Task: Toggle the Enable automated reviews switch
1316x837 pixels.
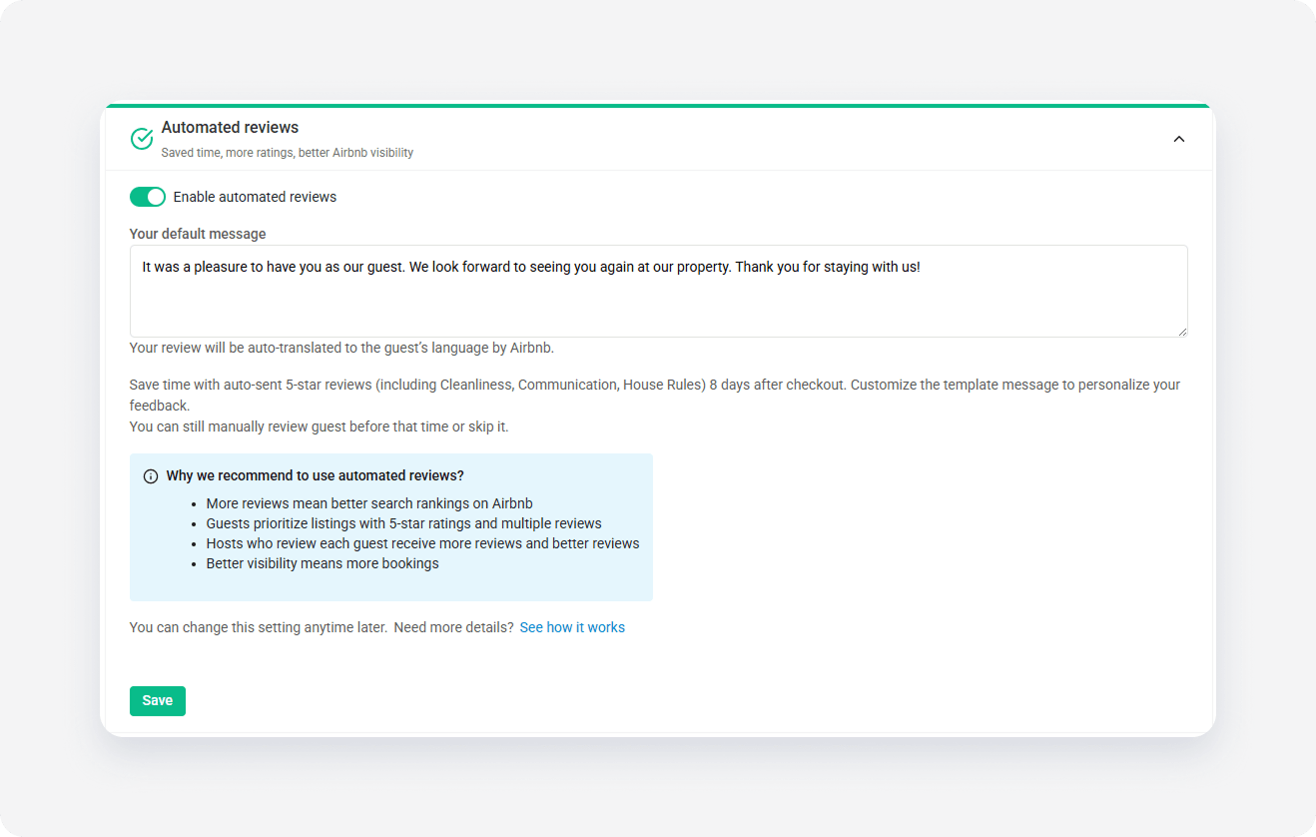Action: click(x=148, y=197)
